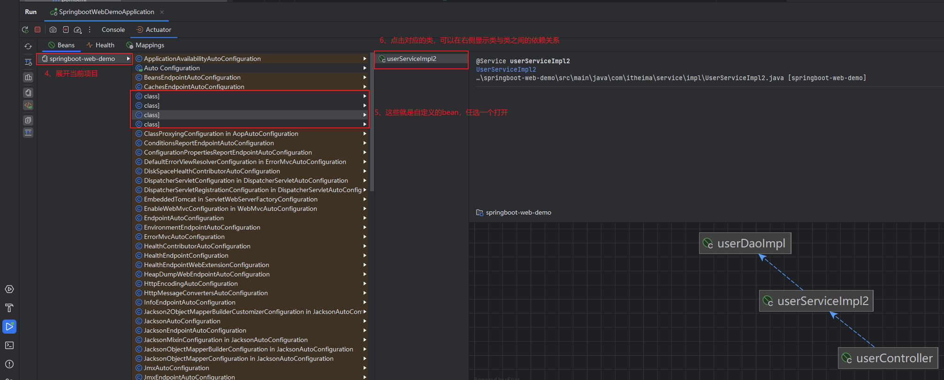Select the userDaoImpl diagram node

point(745,243)
